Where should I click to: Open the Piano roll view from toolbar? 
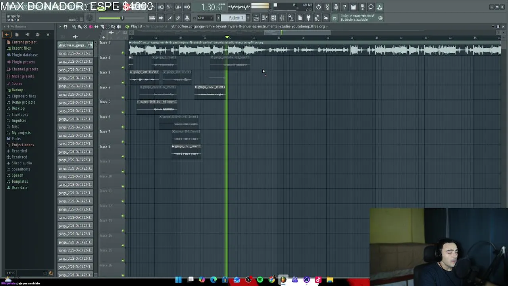pyautogui.click(x=265, y=18)
